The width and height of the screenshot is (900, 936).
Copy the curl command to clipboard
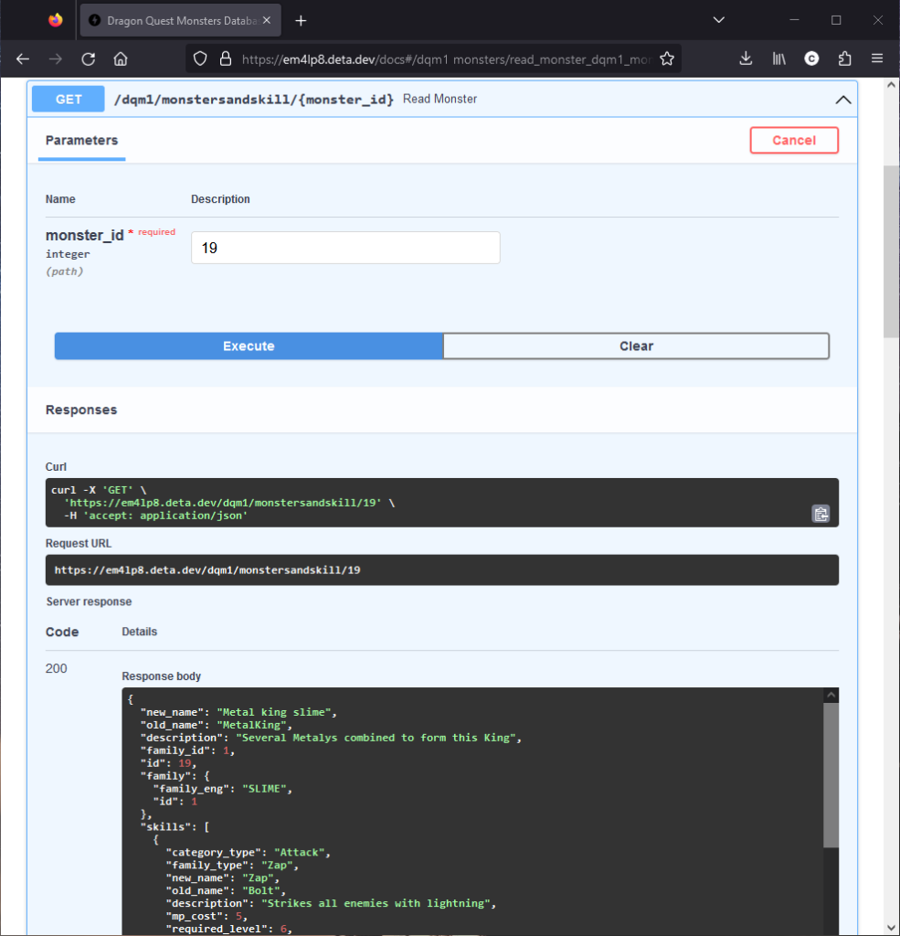click(x=821, y=515)
